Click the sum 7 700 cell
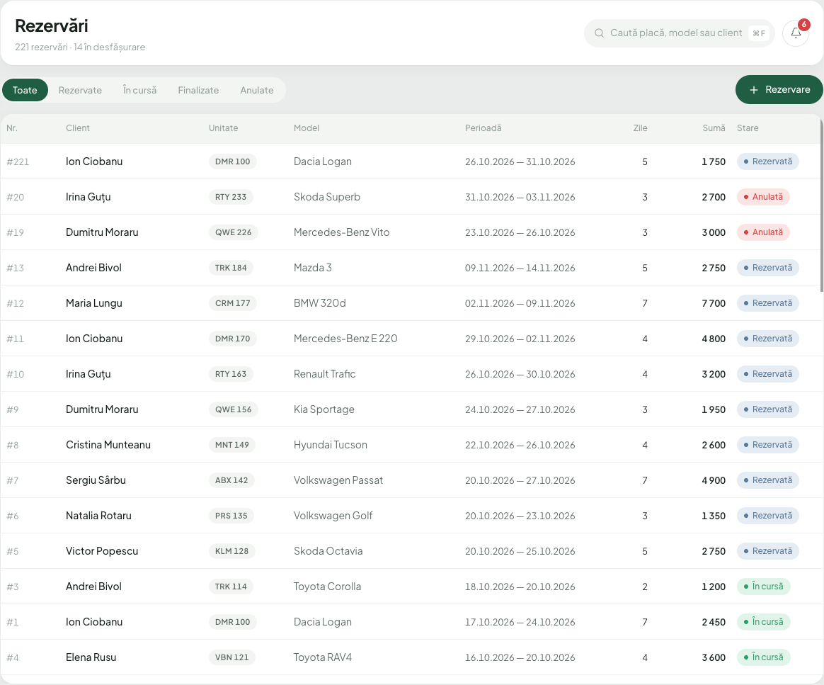This screenshot has width=824, height=685. click(714, 303)
